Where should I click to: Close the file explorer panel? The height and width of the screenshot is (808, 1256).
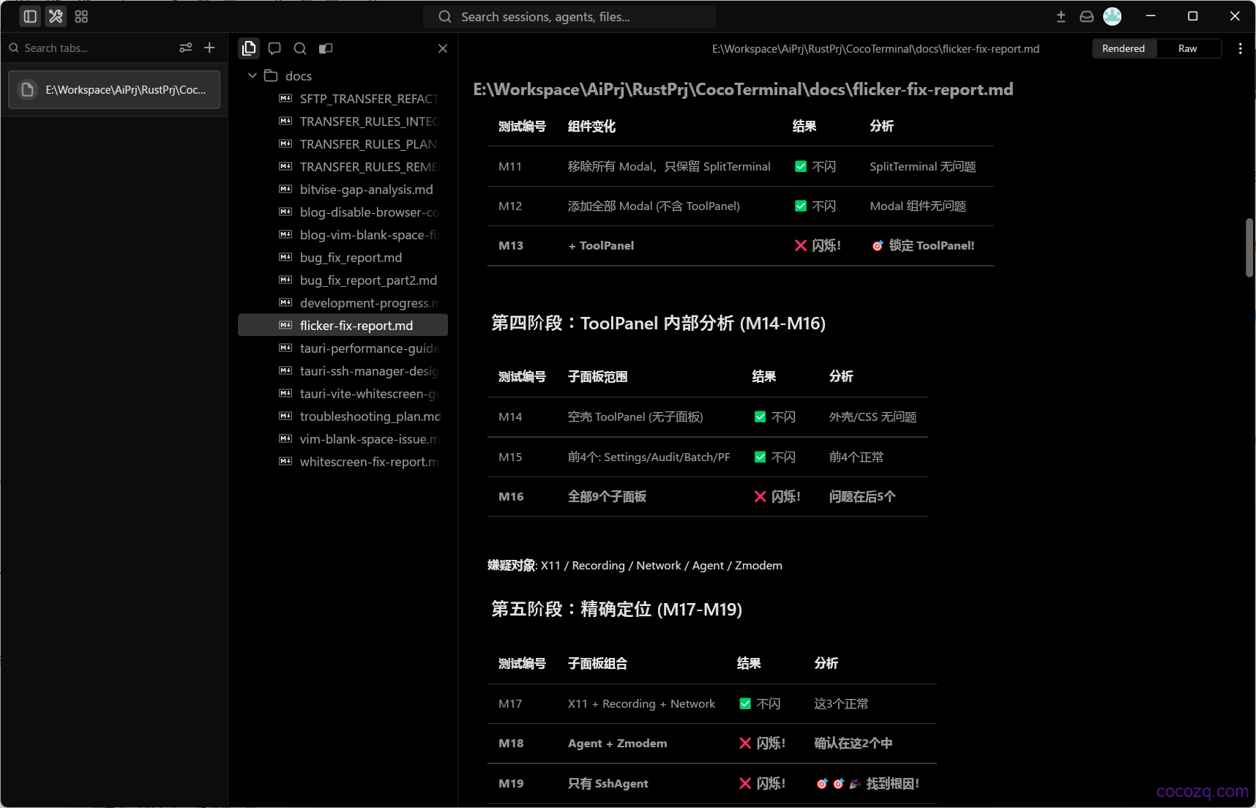(x=443, y=48)
